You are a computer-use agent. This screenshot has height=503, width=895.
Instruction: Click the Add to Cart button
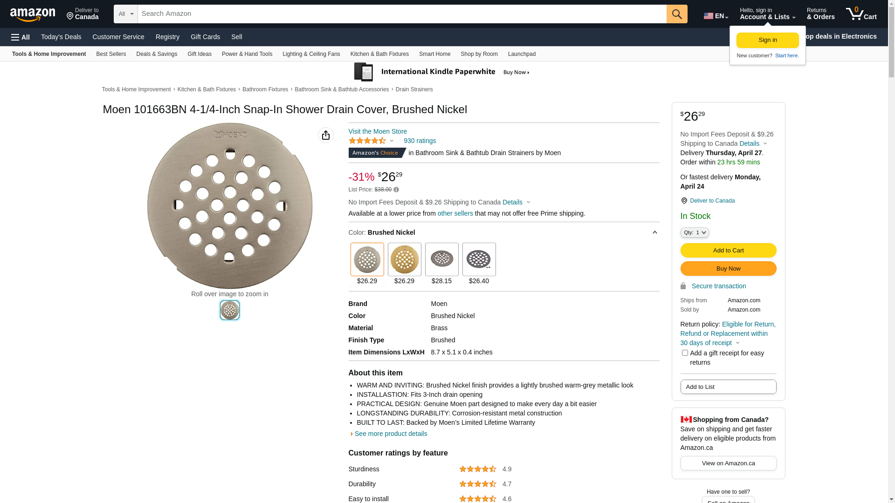coord(728,251)
